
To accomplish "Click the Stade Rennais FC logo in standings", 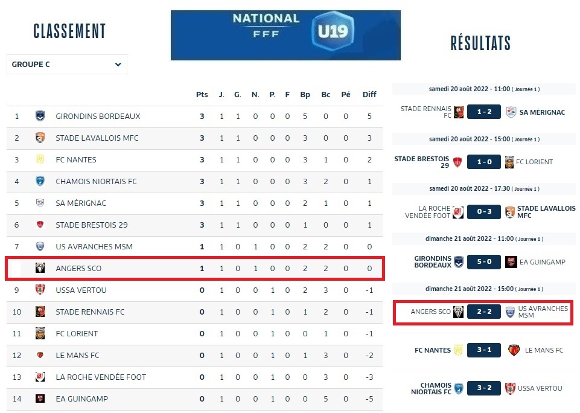I will point(40,312).
